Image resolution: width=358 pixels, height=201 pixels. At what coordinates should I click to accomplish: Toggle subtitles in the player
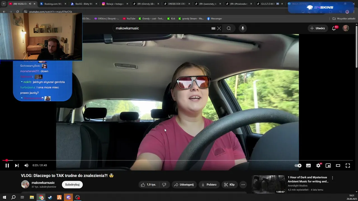tap(308, 166)
